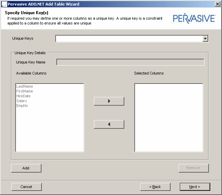Image resolution: width=222 pixels, height=195 pixels.
Task: Click the wizard icon in the title bar
Action: pos(4,4)
